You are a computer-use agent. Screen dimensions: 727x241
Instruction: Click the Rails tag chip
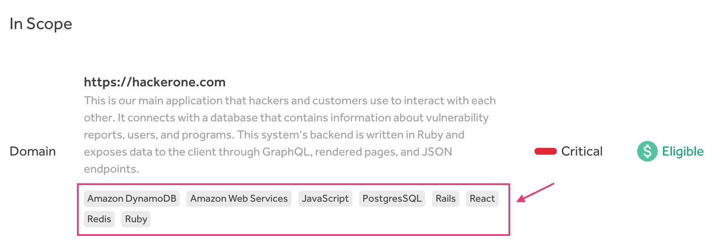point(445,199)
